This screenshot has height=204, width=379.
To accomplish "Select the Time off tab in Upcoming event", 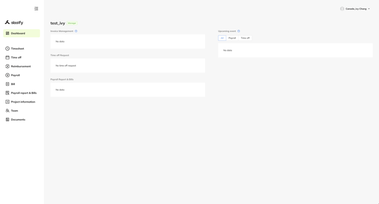I will click(x=245, y=38).
